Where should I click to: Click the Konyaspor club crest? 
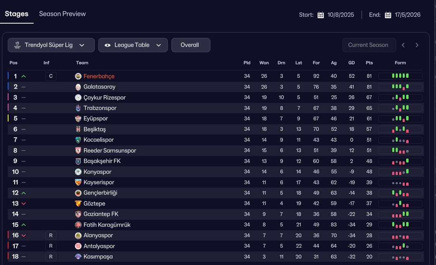pyautogui.click(x=78, y=172)
